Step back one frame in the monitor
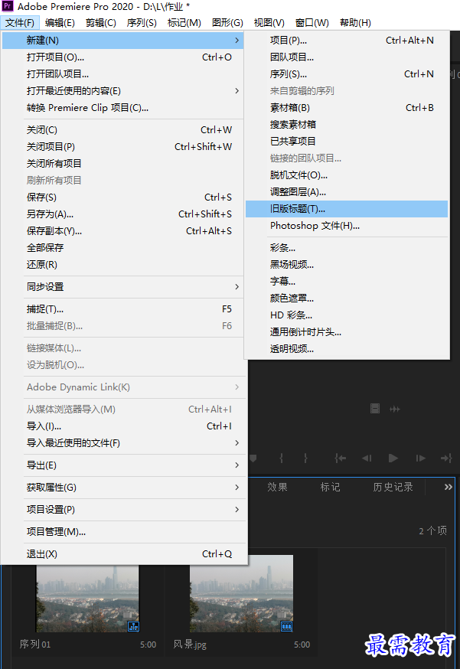460x669 pixels. click(367, 459)
